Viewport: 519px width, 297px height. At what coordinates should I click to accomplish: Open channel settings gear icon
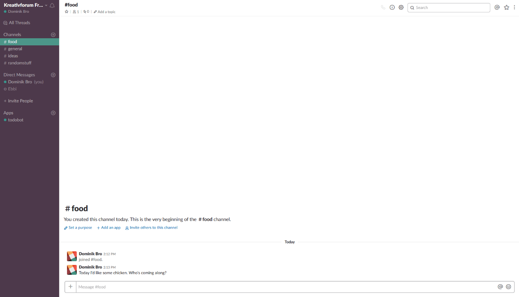tap(401, 7)
